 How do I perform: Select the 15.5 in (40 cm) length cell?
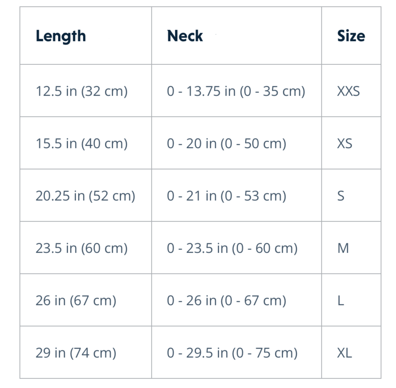coord(81,144)
